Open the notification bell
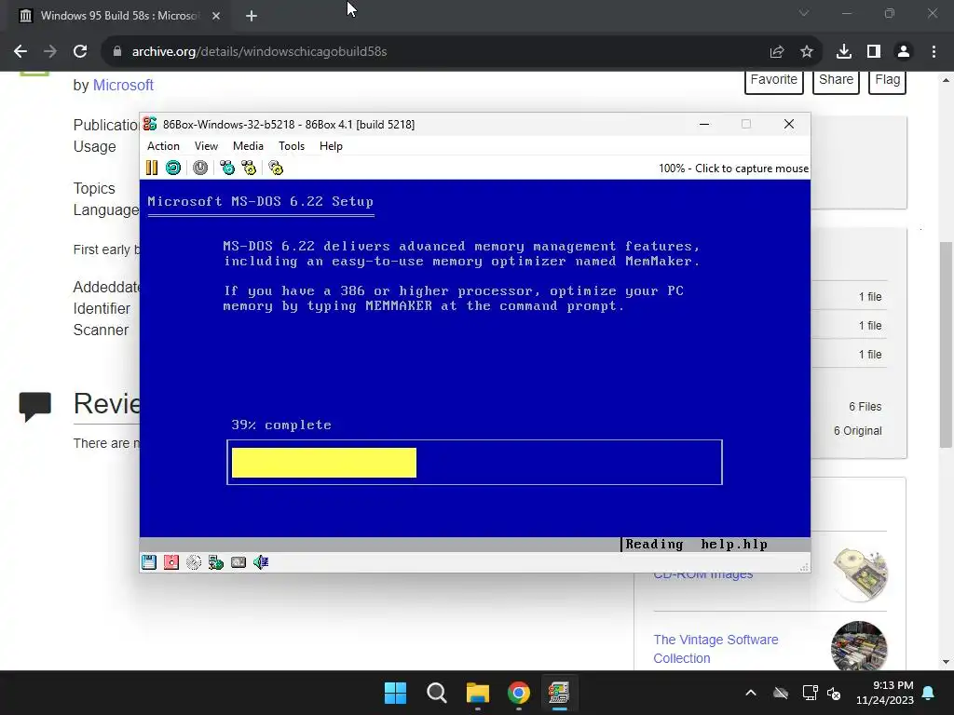Viewport: 954px width, 715px height. pos(929,693)
